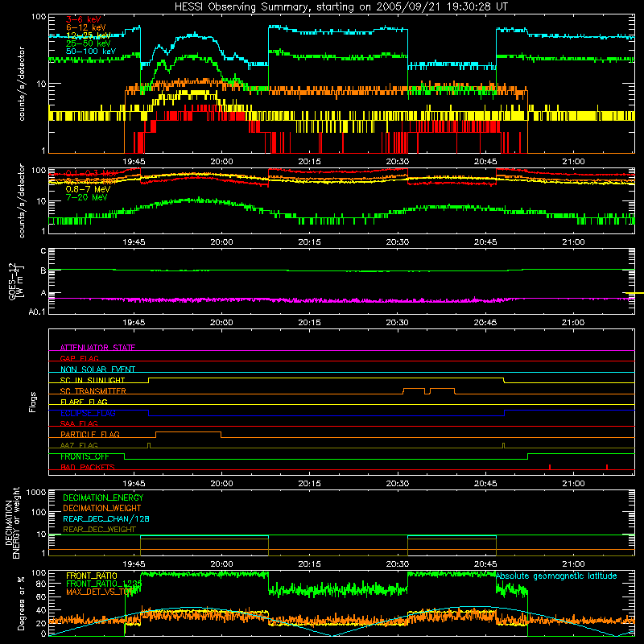Click the REAR_DEC_WEIGHT legend label
Viewport: 644px width, 644px height.
pyautogui.click(x=99, y=530)
